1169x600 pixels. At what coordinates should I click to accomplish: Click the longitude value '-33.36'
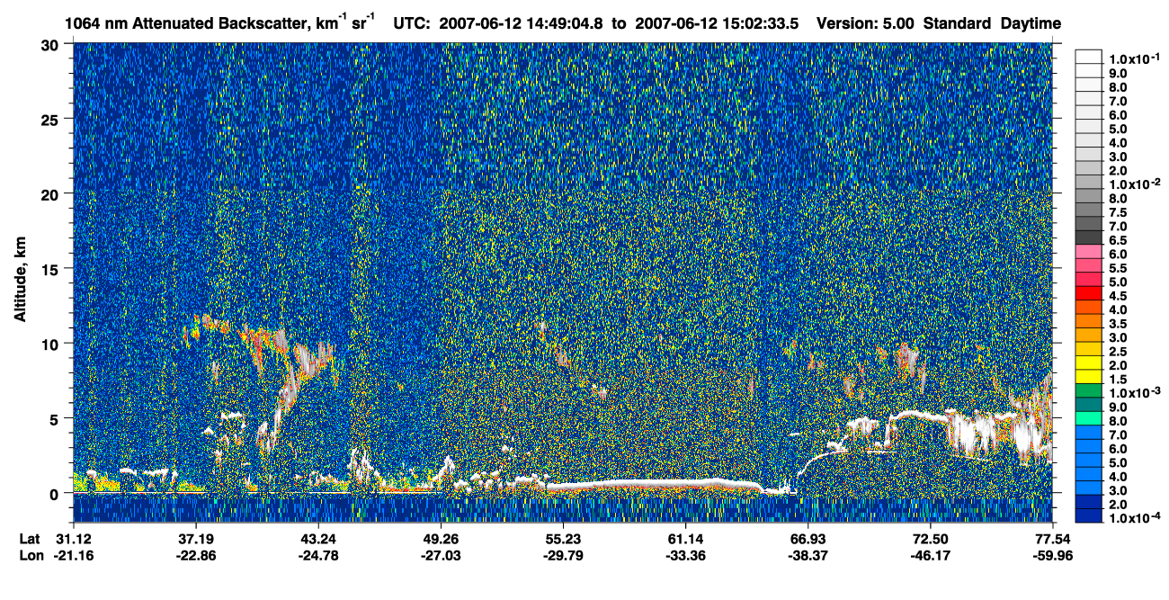tap(685, 555)
